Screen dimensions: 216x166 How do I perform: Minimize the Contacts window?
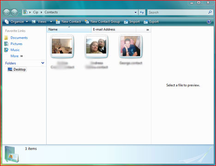coord(192,3)
